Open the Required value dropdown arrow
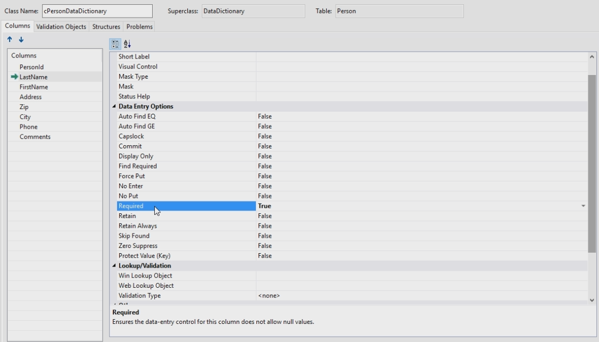The image size is (599, 342). click(583, 206)
